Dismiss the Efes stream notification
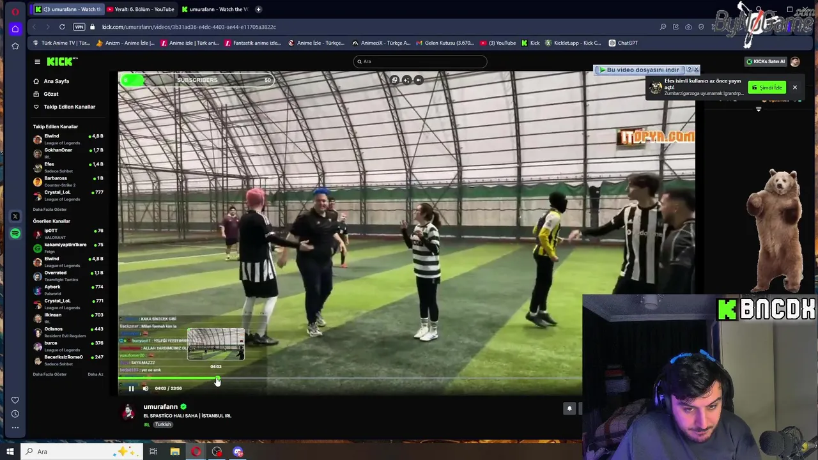Viewport: 818px width, 460px height. [795, 88]
